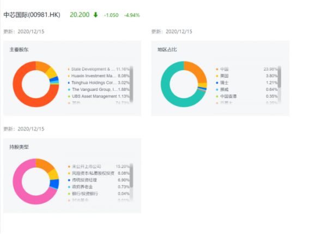Click scrollbar of 主要股东 legend list

(x=132, y=82)
